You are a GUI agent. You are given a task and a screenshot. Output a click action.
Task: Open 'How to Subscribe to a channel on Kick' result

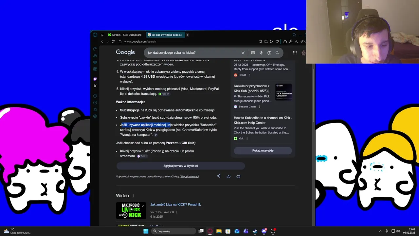263,120
